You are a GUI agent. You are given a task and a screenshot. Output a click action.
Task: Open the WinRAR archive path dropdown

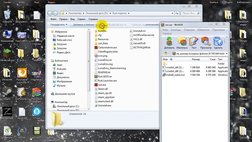pos(227,54)
